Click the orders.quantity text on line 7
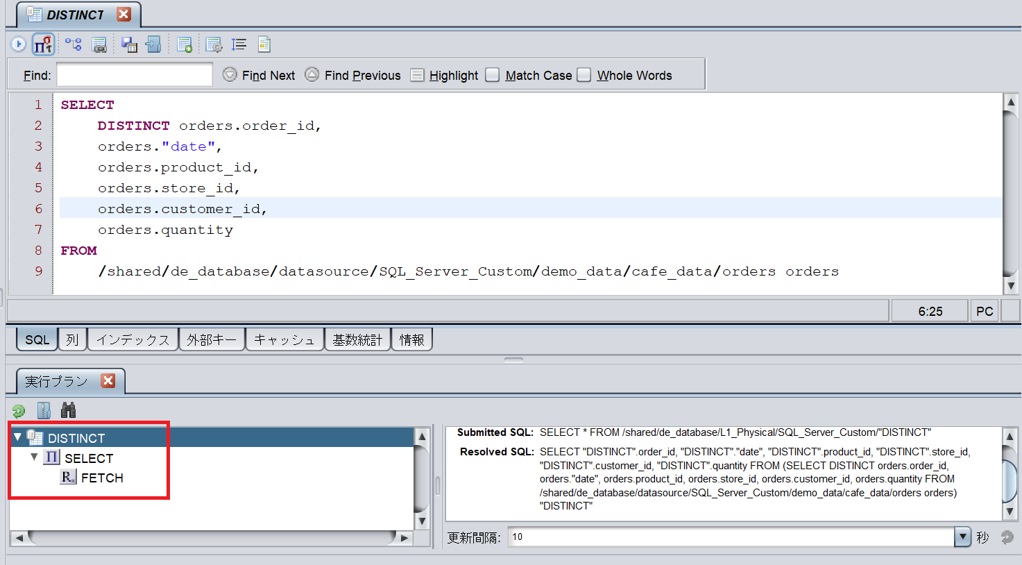The width and height of the screenshot is (1022, 565). pyautogui.click(x=165, y=230)
